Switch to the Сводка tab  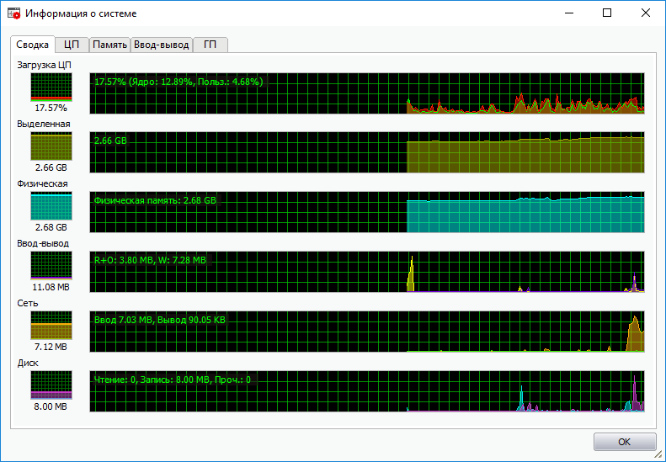pos(33,45)
